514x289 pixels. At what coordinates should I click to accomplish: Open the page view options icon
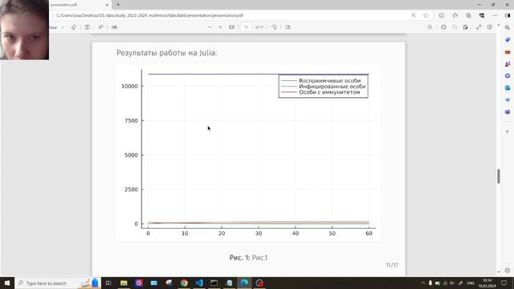click(x=288, y=27)
